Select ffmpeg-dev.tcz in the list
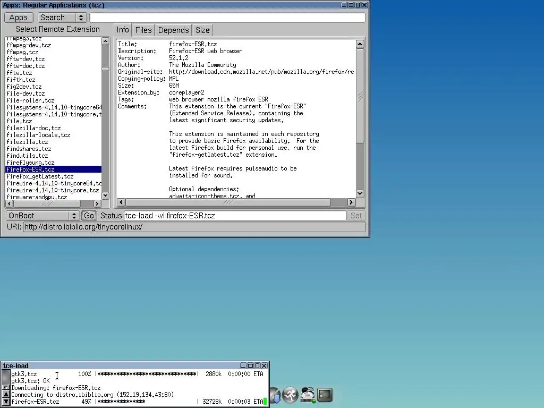The height and width of the screenshot is (408, 544). click(x=54, y=45)
